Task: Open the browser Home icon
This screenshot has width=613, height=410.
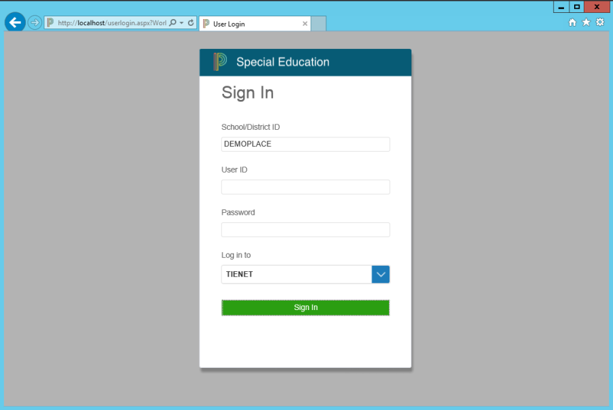Action: tap(572, 22)
